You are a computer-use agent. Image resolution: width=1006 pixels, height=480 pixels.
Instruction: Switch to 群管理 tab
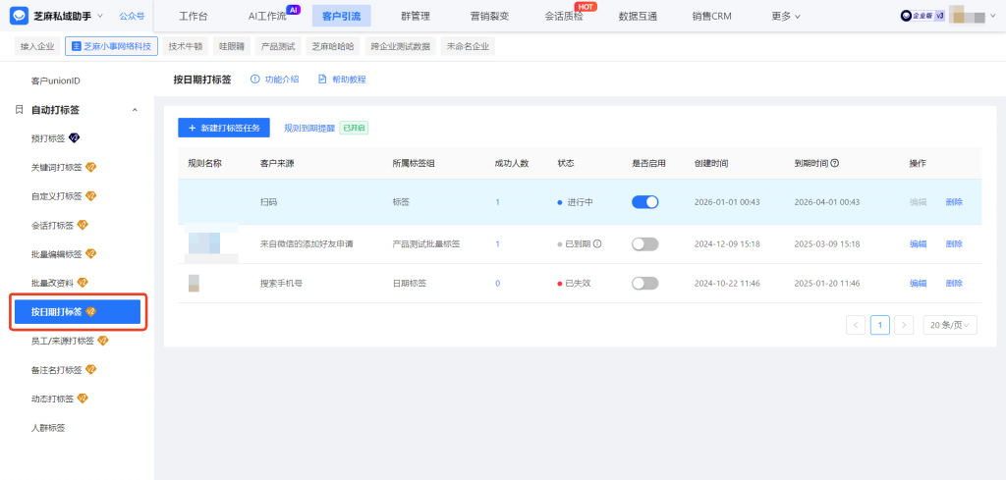point(416,16)
